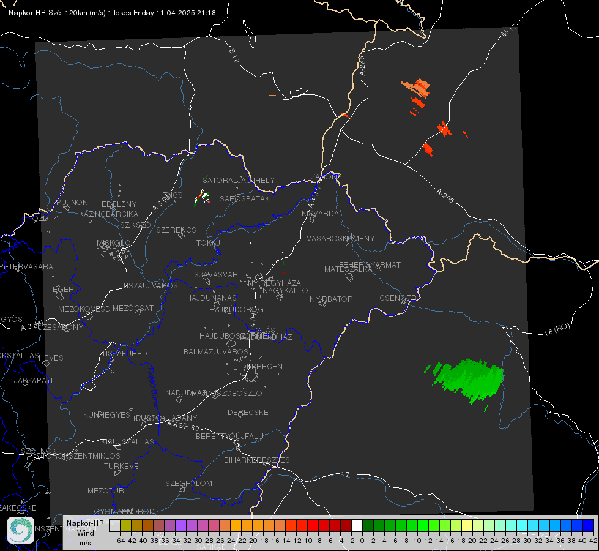
Task: Click the MISKOLC city label
Action: [x=113, y=243]
